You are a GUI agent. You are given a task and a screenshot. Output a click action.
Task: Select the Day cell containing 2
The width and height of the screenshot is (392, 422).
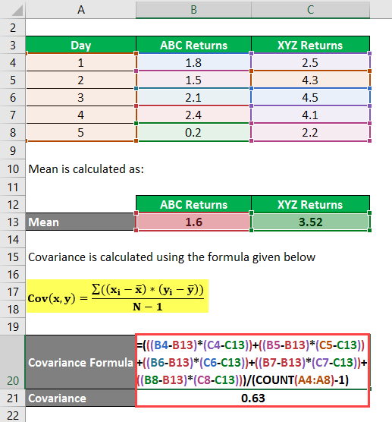pyautogui.click(x=80, y=80)
